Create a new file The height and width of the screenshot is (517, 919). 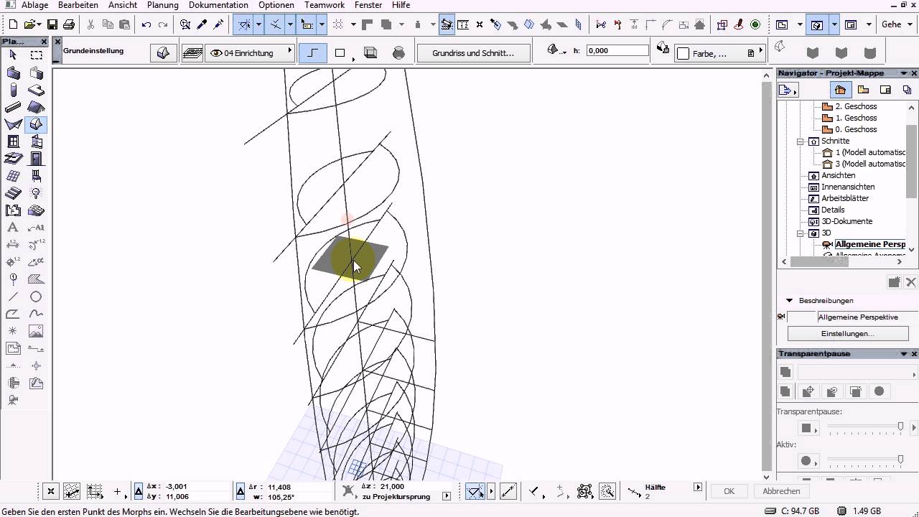point(13,24)
